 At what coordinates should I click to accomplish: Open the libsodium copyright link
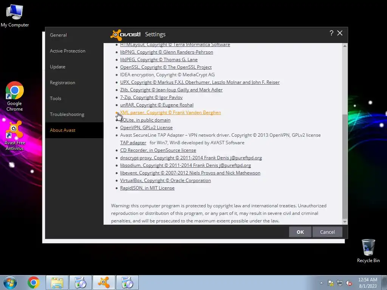click(185, 165)
